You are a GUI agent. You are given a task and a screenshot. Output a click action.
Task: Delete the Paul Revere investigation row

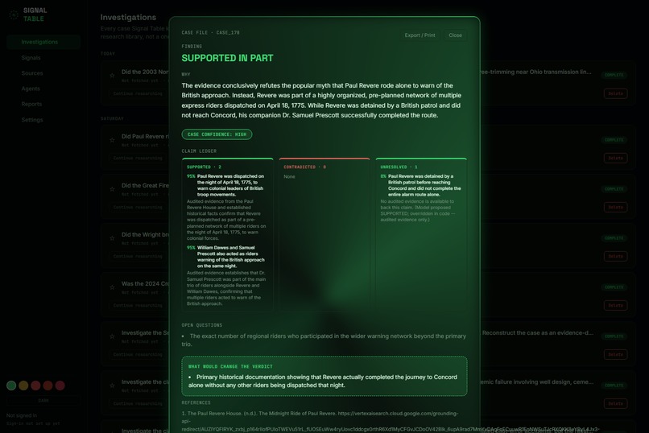point(615,158)
